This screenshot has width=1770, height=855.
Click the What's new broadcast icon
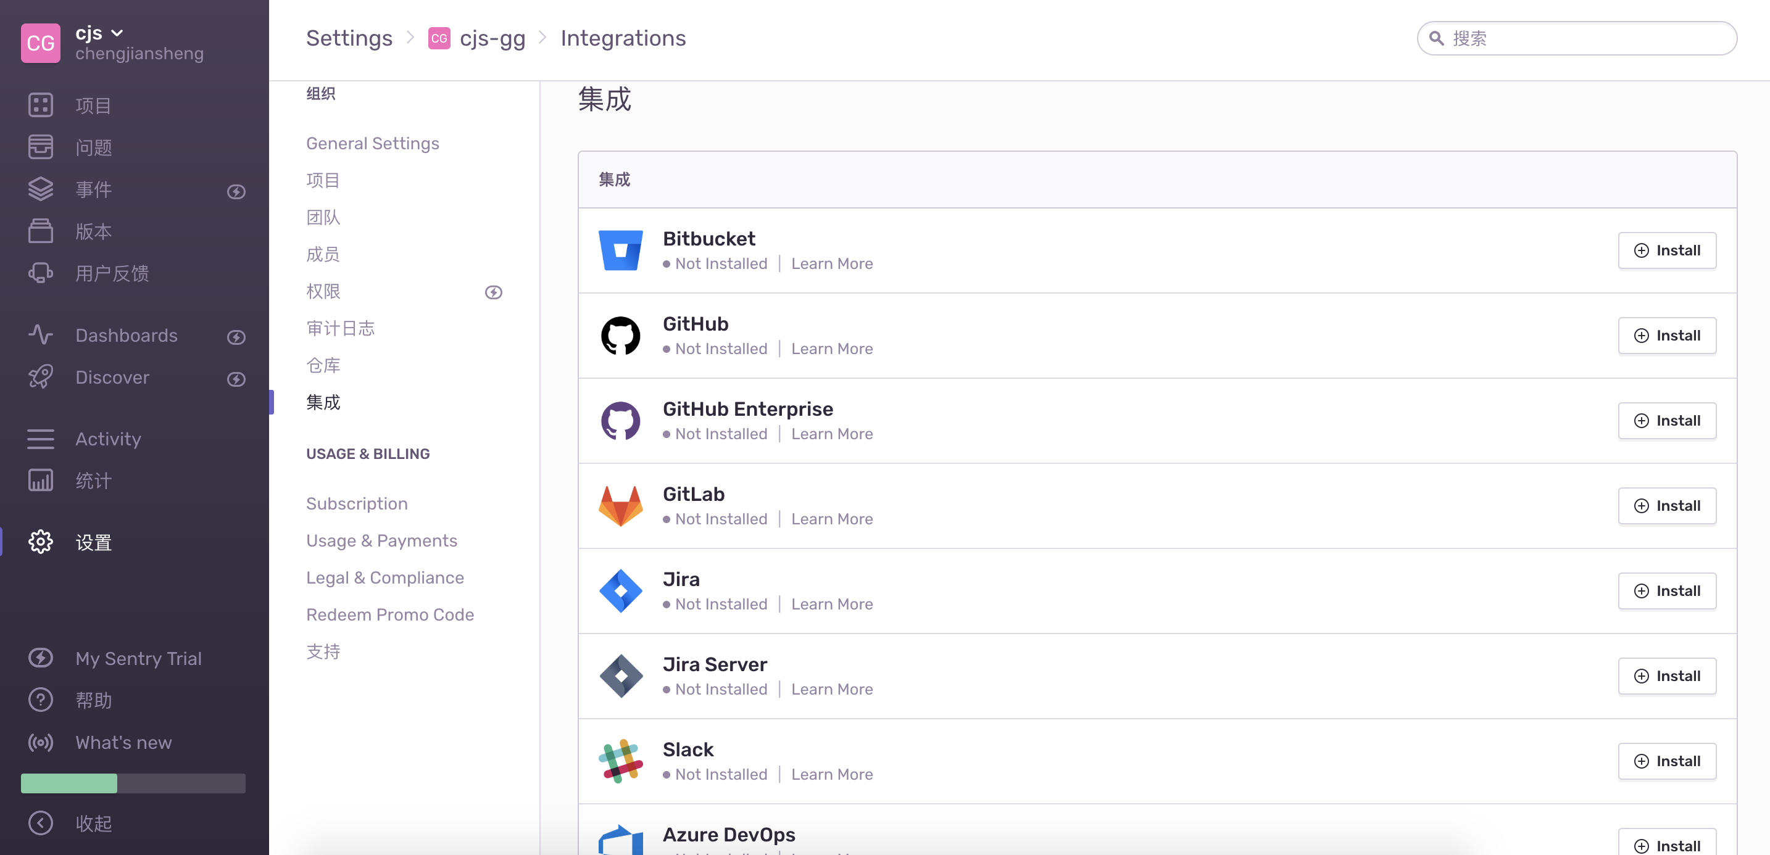41,741
